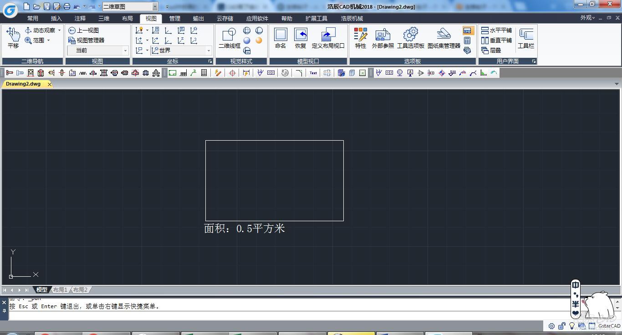Open the Properties (特性) palette
The width and height of the screenshot is (622, 335).
click(360, 37)
